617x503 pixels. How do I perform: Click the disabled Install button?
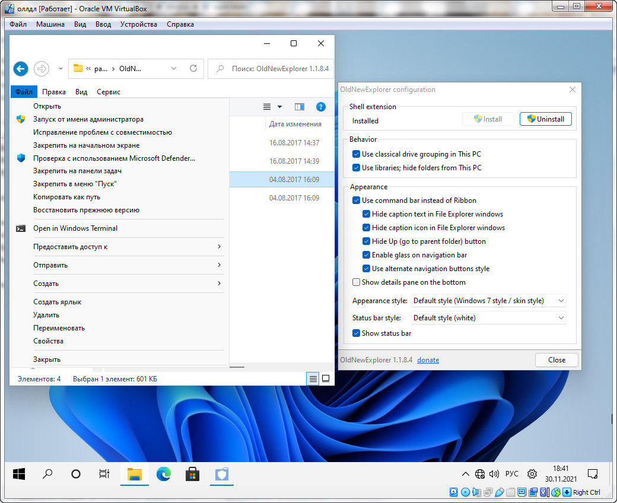(x=488, y=119)
